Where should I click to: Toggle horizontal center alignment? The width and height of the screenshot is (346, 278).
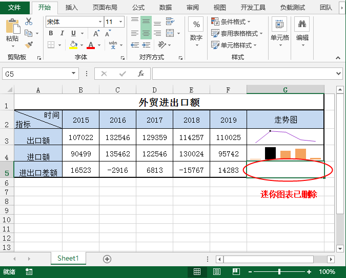tap(146, 34)
